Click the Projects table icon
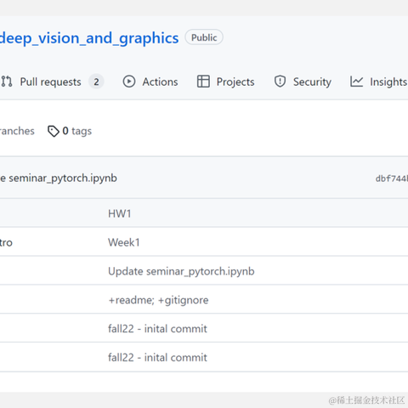The width and height of the screenshot is (408, 408). click(203, 82)
